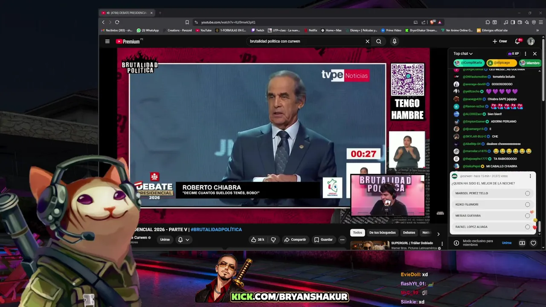Click the DEBATE PRESIDENCIAL browser tab
This screenshot has height=307, width=546.
pos(126,13)
